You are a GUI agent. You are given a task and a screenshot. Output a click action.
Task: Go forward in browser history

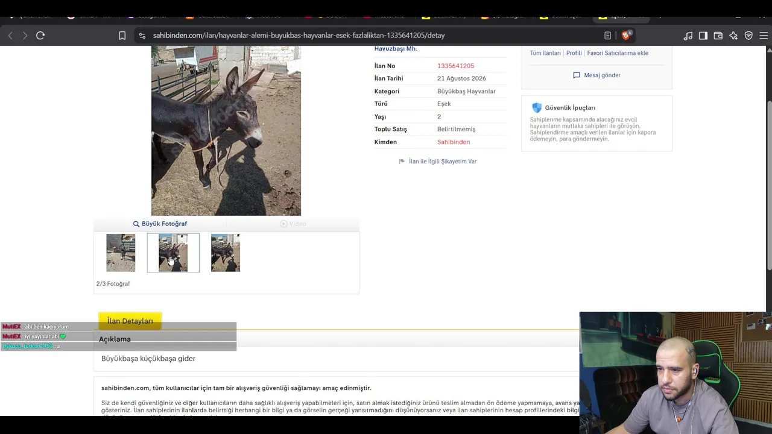coord(25,36)
